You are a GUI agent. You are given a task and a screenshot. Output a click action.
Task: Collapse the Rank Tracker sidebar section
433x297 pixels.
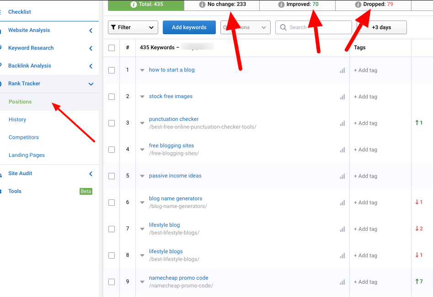click(91, 84)
